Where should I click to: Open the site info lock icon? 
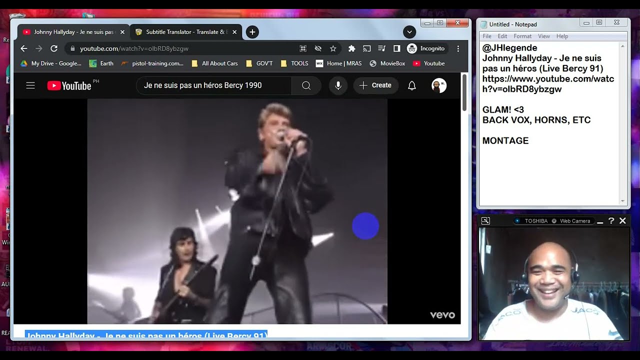click(72, 48)
